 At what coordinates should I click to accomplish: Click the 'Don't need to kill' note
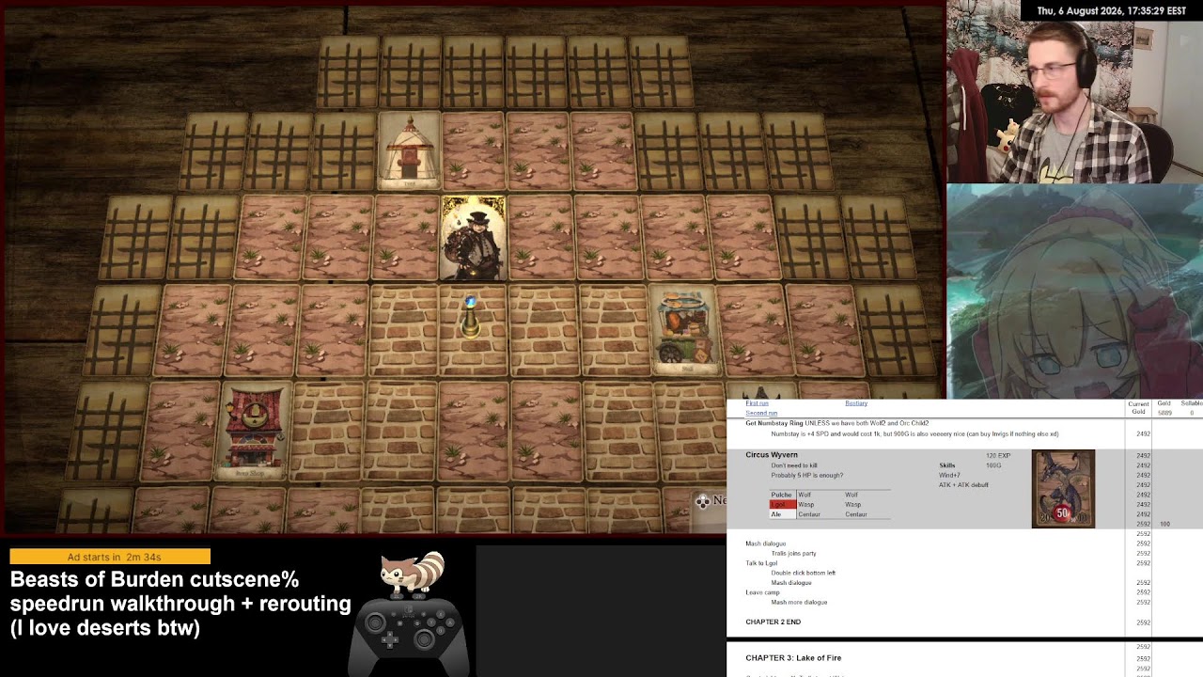coord(794,465)
